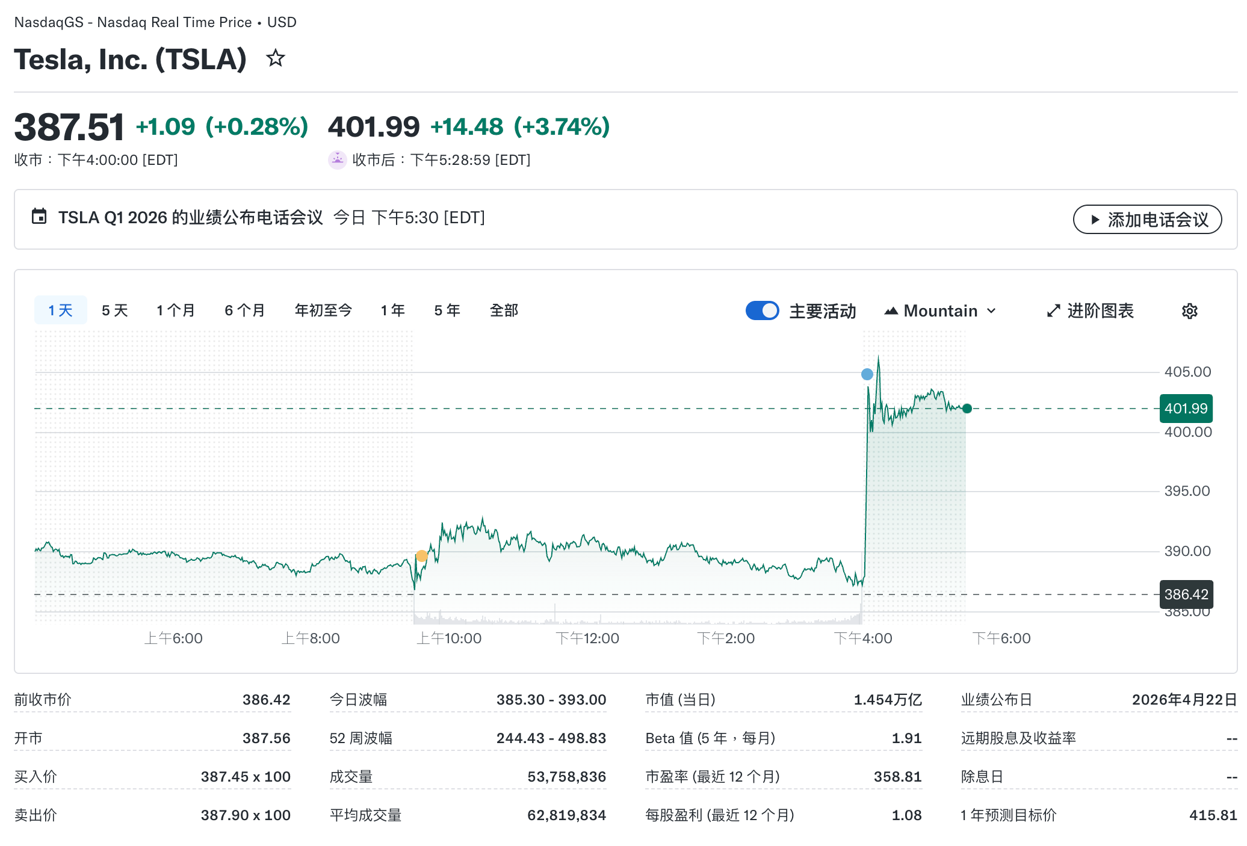Toggle the 主要活动 switch off
This screenshot has height=846, width=1247.
click(762, 310)
